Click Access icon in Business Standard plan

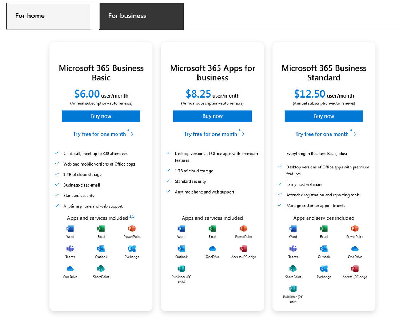pos(355,269)
